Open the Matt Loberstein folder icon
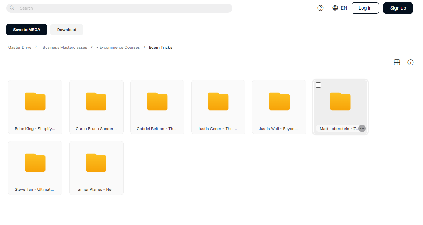This screenshot has width=423, height=225. pos(340,101)
